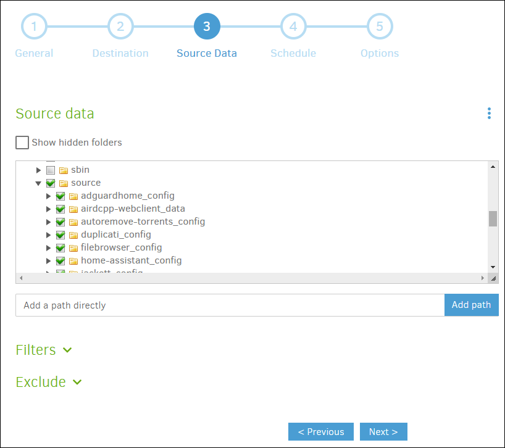505x448 pixels.
Task: Collapse the source folder tree node
Action: [39, 183]
